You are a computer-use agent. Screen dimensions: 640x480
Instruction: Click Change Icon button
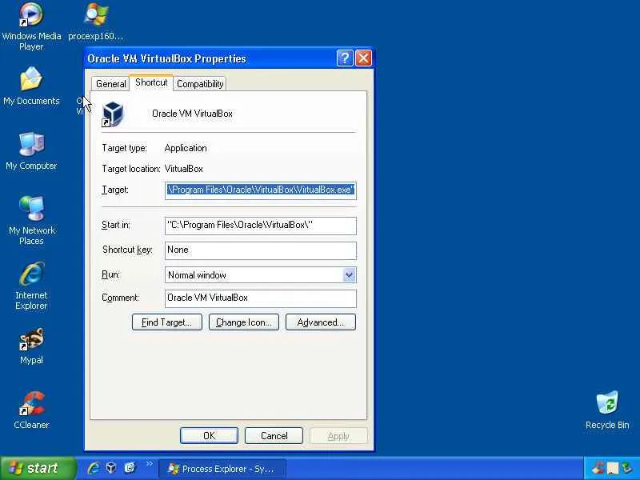pyautogui.click(x=244, y=322)
